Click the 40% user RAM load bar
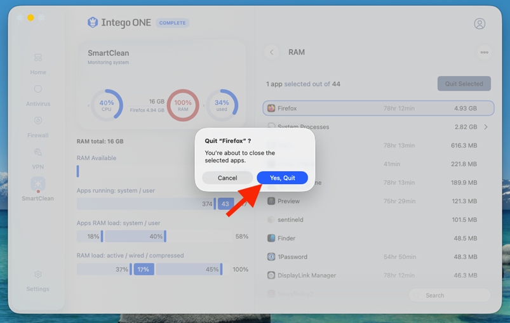The image size is (510, 323). tap(135, 236)
